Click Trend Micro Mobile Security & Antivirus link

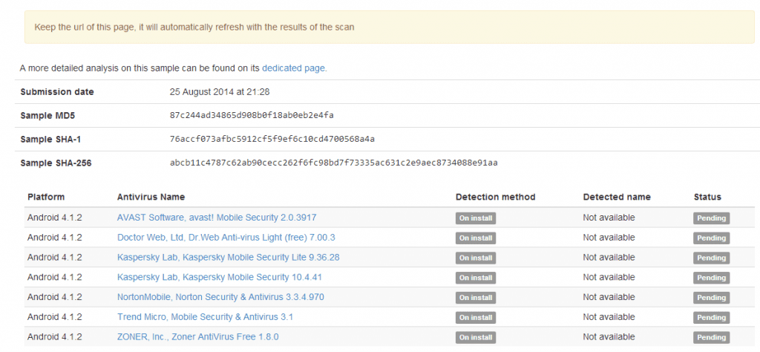pyautogui.click(x=206, y=317)
